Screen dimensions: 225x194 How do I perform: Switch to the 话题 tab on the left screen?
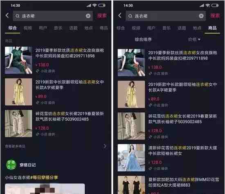coord(73,28)
